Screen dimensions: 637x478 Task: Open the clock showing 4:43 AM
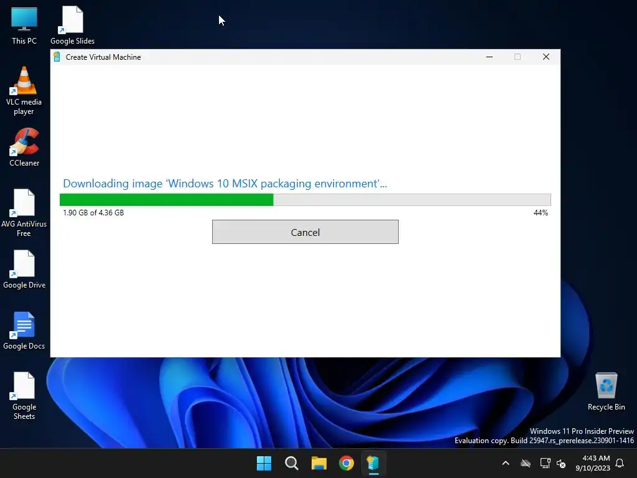tap(593, 463)
